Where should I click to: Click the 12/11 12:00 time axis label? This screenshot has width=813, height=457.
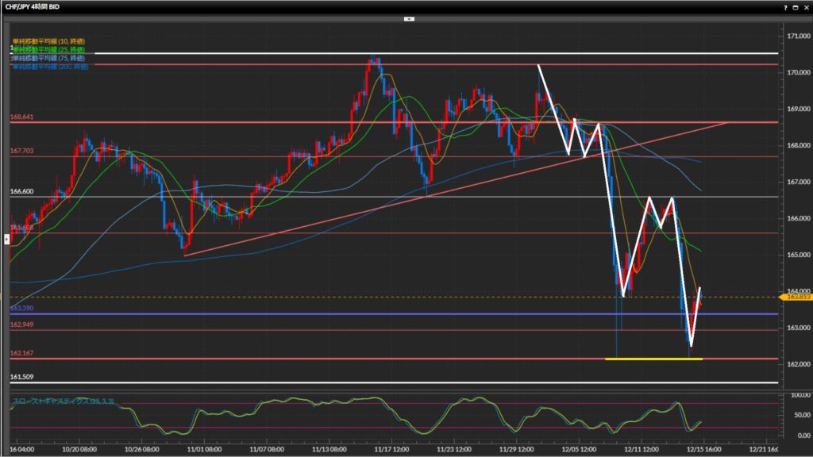coord(639,448)
